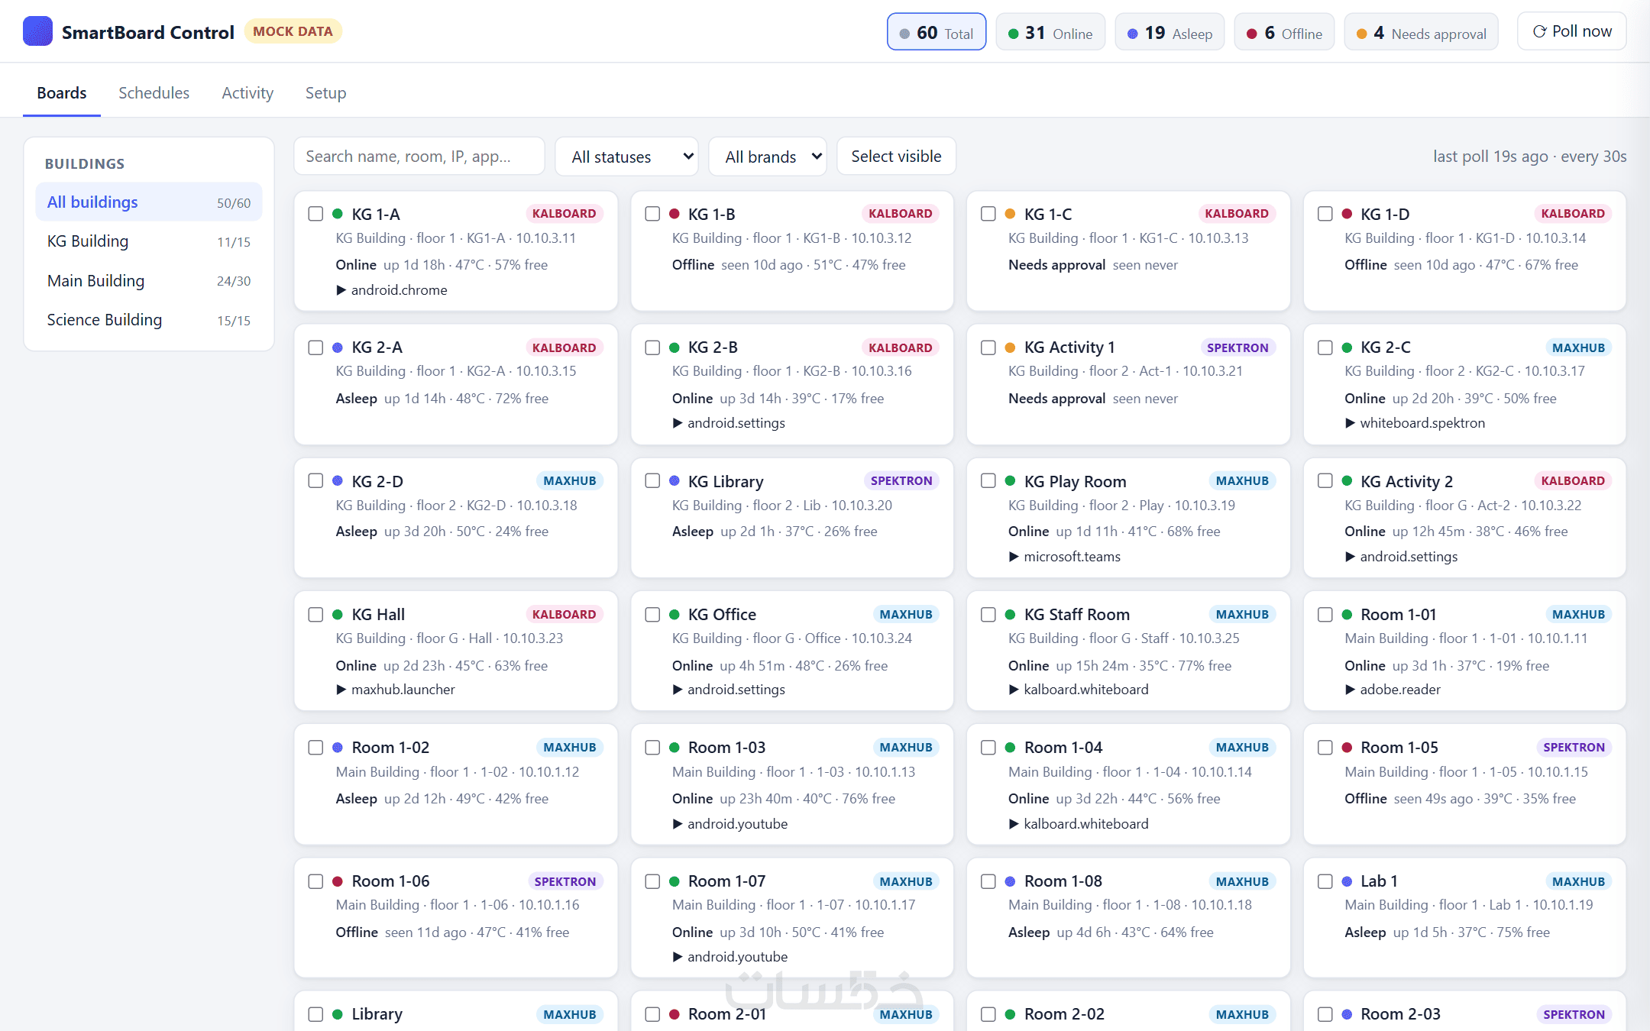Open the All statuses dropdown

click(x=626, y=157)
